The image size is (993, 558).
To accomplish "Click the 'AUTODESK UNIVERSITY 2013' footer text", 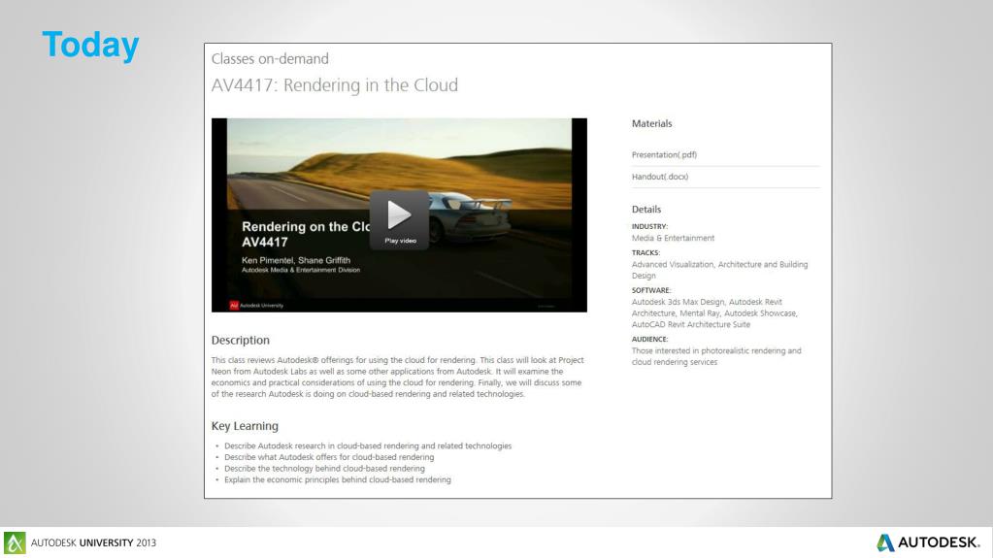I will 93,542.
